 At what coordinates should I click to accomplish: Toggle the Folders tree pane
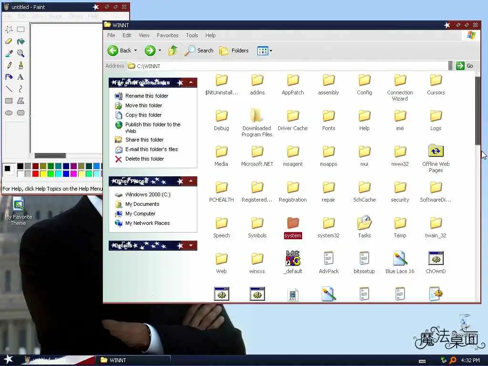click(x=234, y=51)
